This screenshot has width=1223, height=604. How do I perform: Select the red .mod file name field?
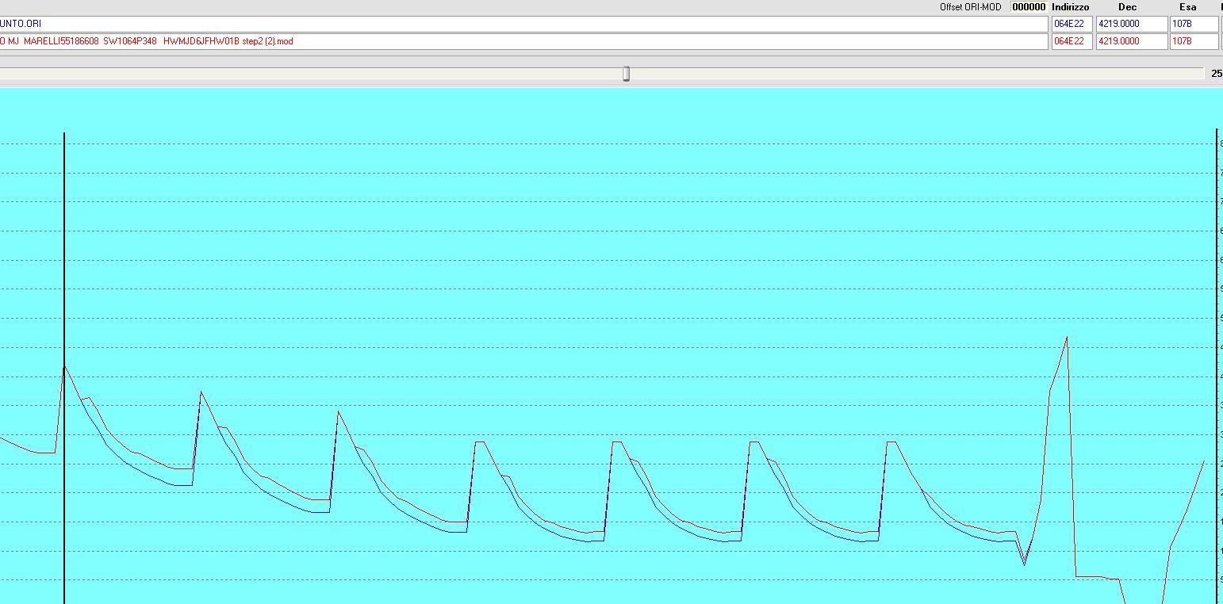(523, 41)
